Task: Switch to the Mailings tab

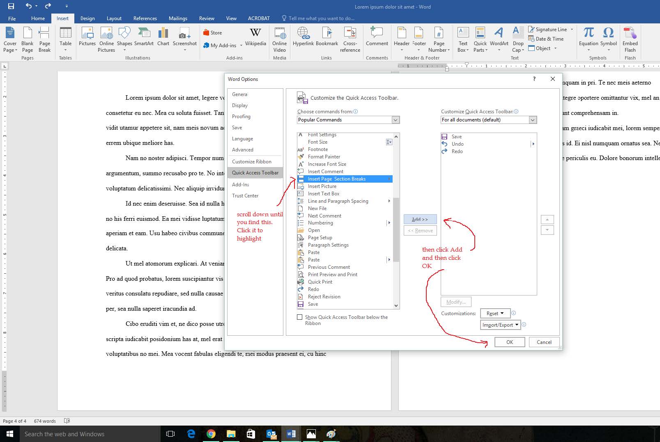Action: pos(178,18)
